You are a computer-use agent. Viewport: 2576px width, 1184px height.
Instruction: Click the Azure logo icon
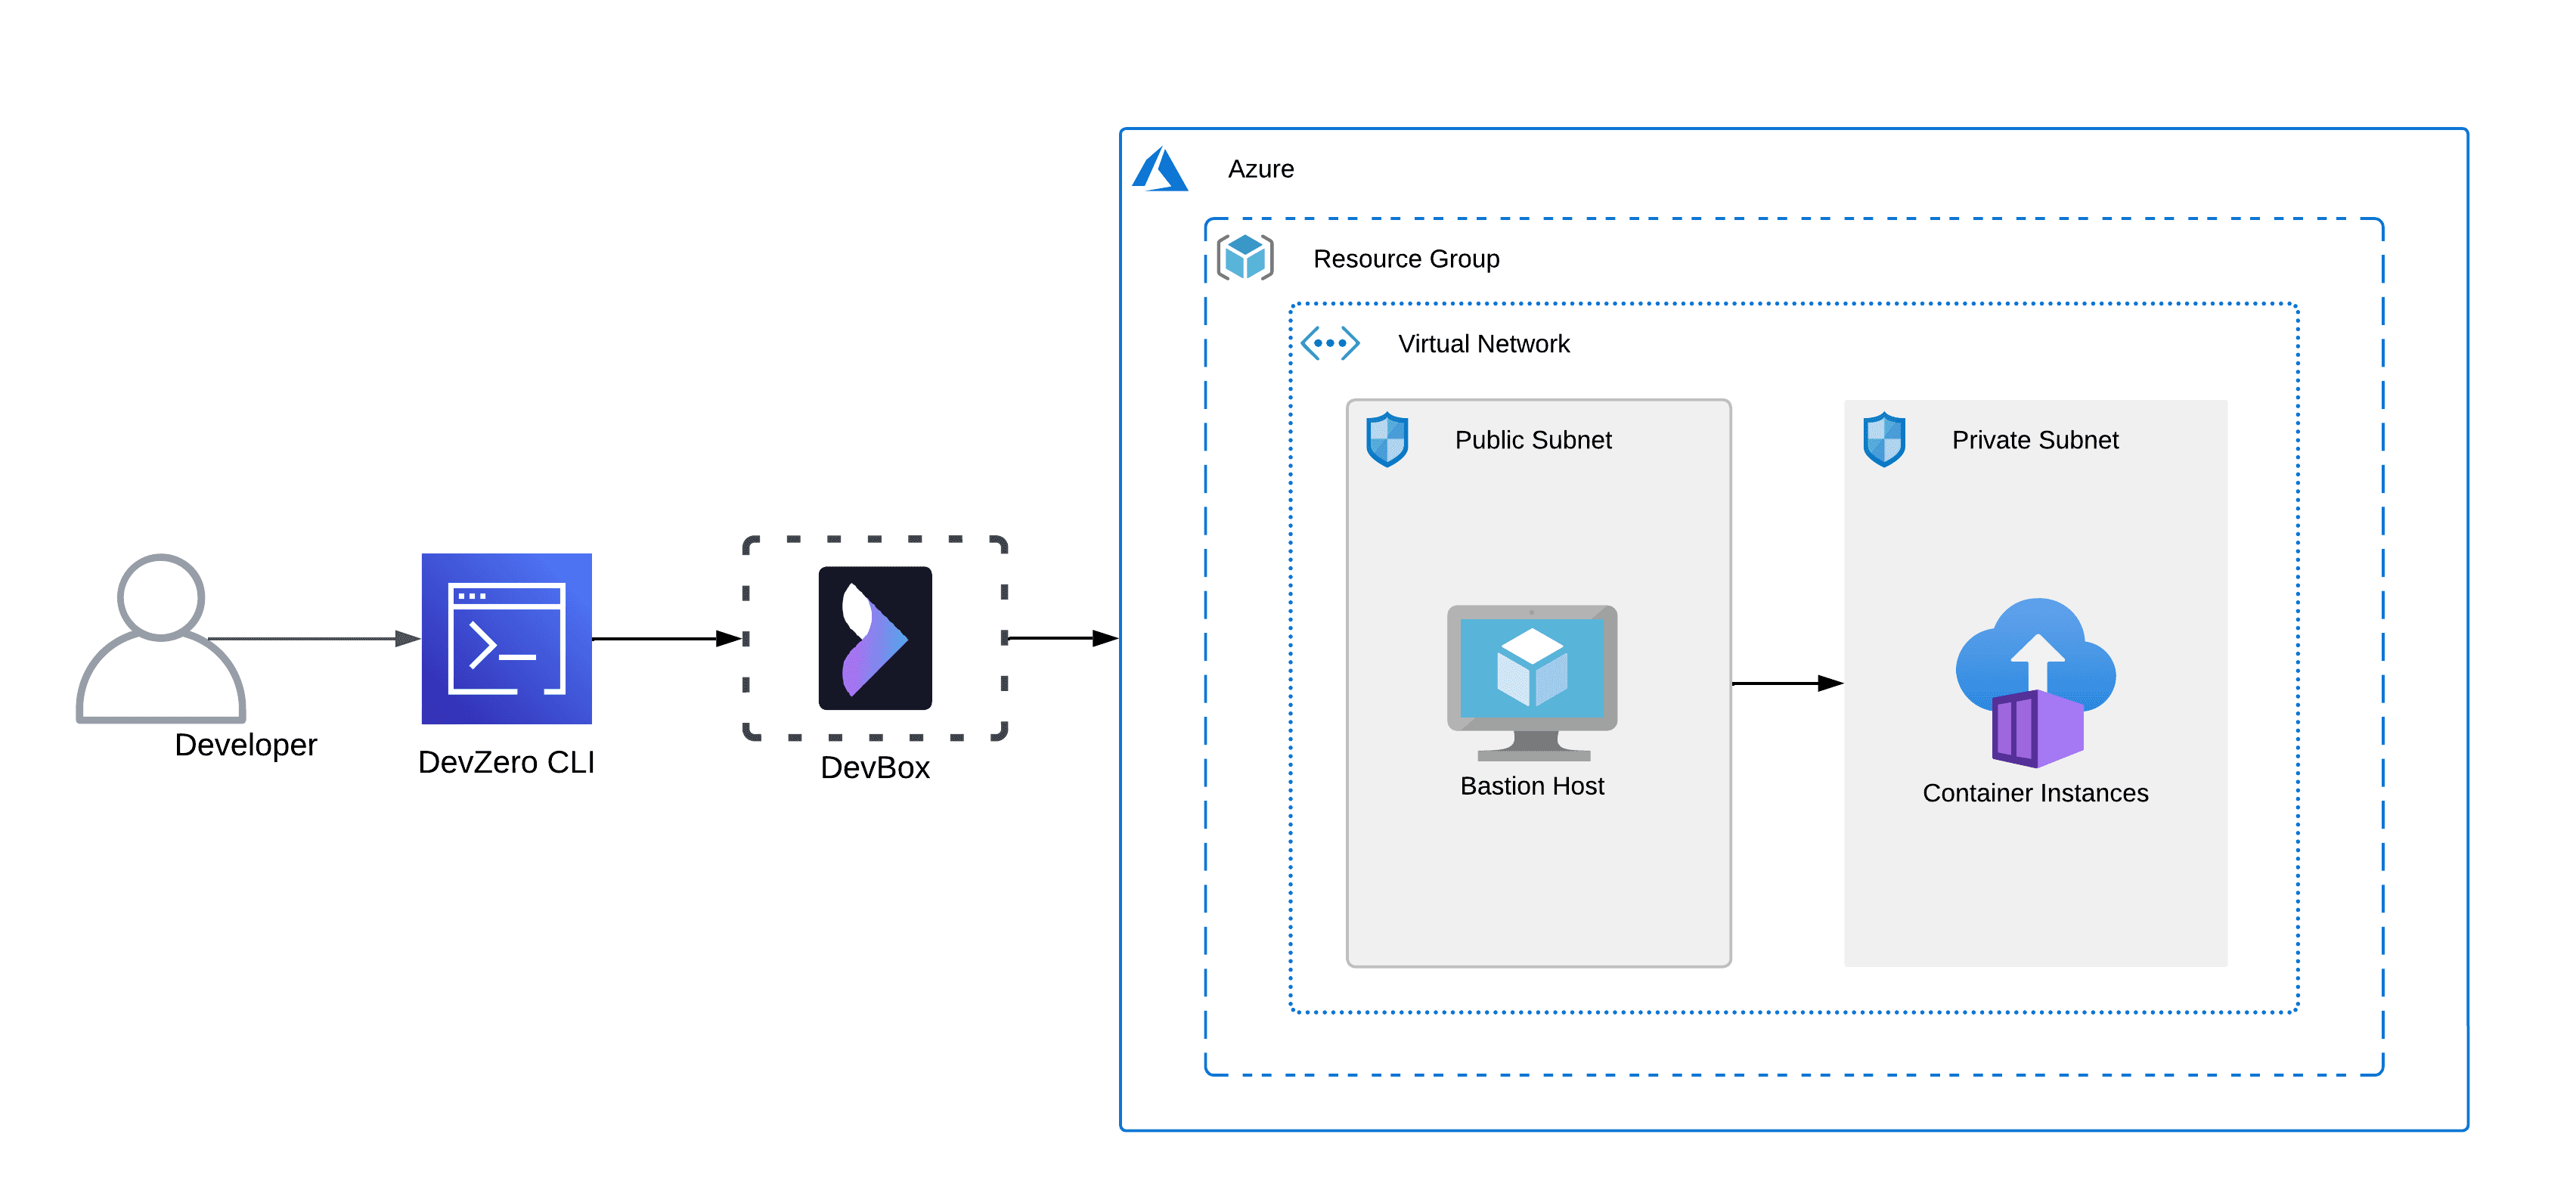coord(1160,169)
